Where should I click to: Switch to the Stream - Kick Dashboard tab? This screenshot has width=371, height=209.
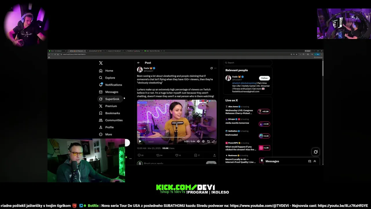pos(58,51)
